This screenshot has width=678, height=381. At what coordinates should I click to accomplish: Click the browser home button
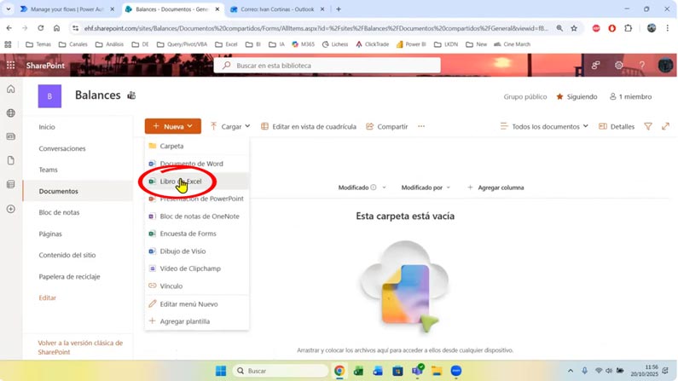[x=56, y=28]
